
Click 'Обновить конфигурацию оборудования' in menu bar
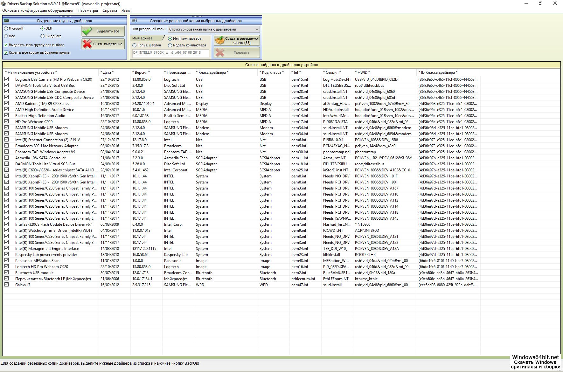pos(38,10)
